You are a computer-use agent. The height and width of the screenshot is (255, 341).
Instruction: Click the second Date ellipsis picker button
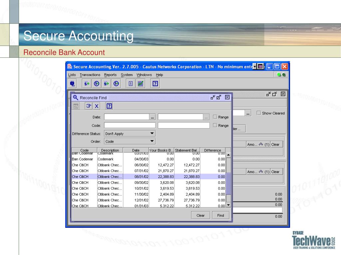point(206,117)
